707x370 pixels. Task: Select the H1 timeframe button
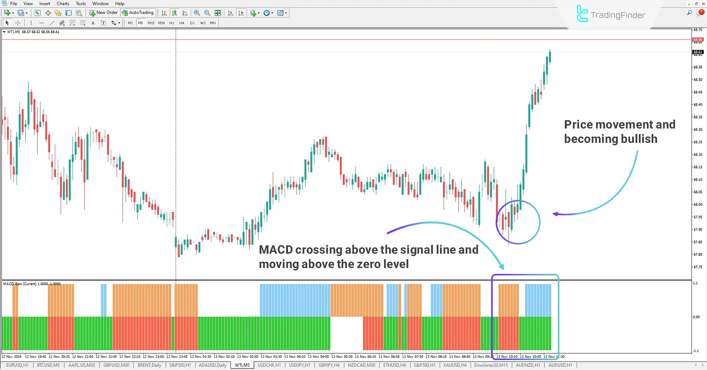[172, 23]
